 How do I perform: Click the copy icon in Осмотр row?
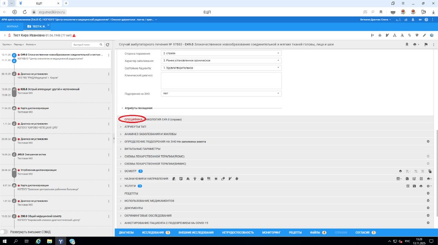pos(430,172)
